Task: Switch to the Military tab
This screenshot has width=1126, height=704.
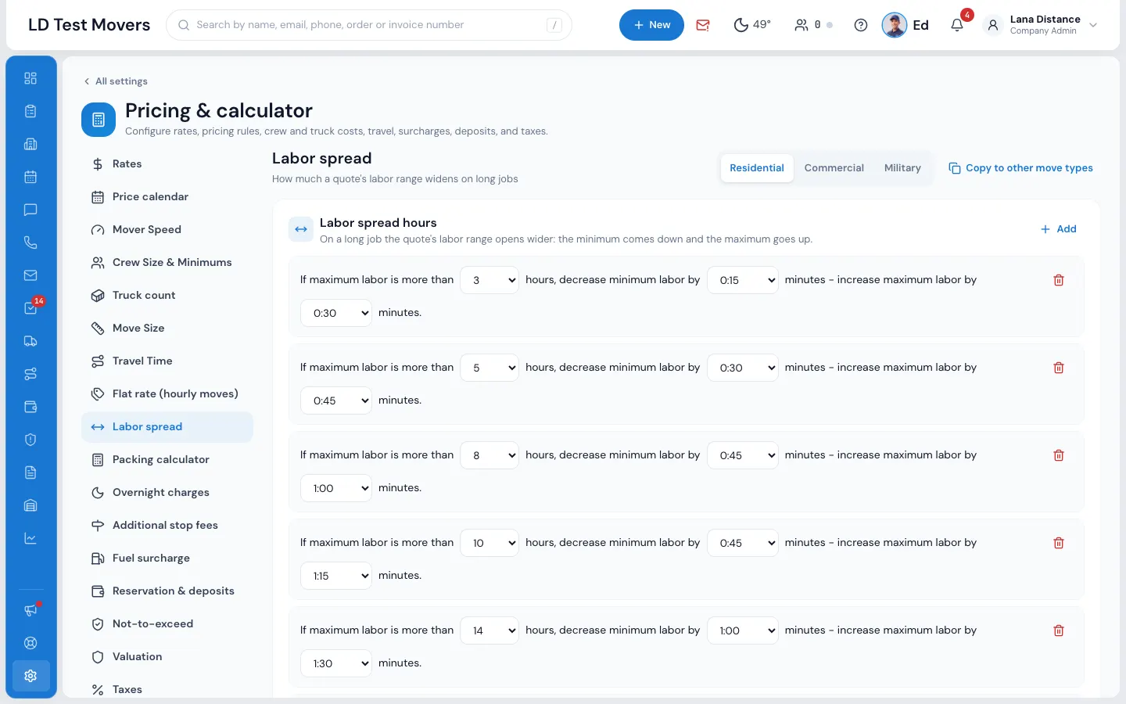Action: click(x=902, y=168)
